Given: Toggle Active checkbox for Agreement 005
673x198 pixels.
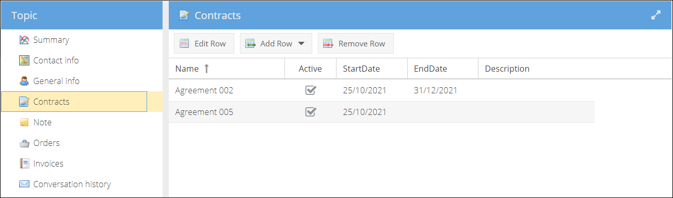Looking at the screenshot, I should pos(310,111).
